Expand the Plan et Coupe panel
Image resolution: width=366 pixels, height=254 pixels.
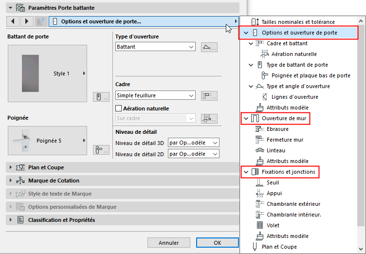(11, 167)
